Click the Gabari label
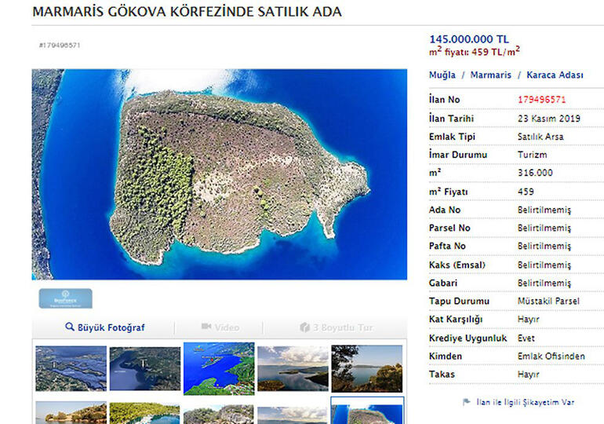604x424 pixels. point(443,283)
